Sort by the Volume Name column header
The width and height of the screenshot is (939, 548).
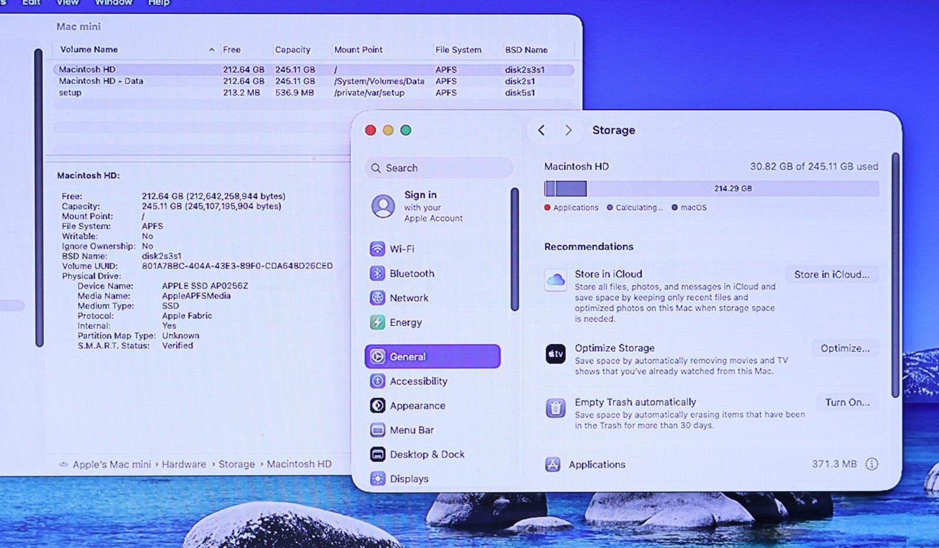point(89,50)
